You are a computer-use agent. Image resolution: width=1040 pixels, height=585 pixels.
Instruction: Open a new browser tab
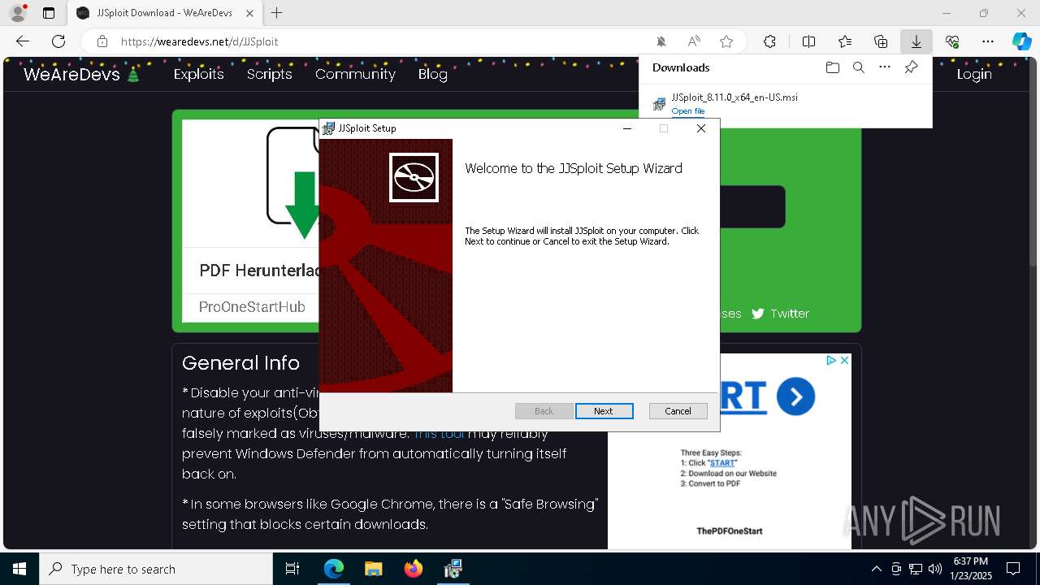[277, 13]
